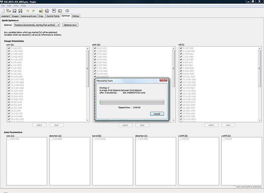This screenshot has height=193, width=264.
Task: Click the clear button under roll list
Action: [x=228, y=125]
